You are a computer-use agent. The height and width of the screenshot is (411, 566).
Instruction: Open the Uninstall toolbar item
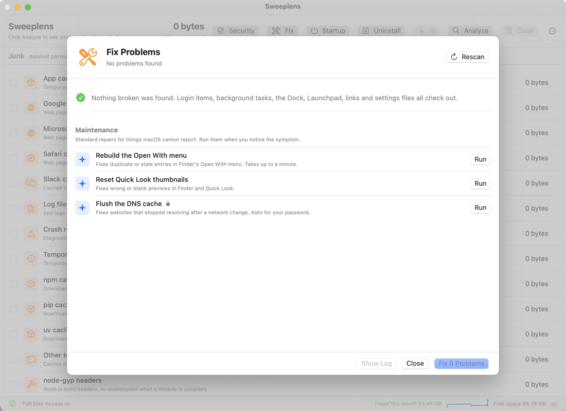381,31
